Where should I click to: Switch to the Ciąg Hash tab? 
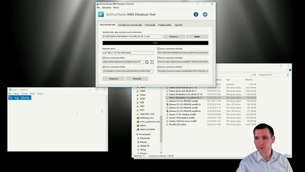click(x=178, y=25)
